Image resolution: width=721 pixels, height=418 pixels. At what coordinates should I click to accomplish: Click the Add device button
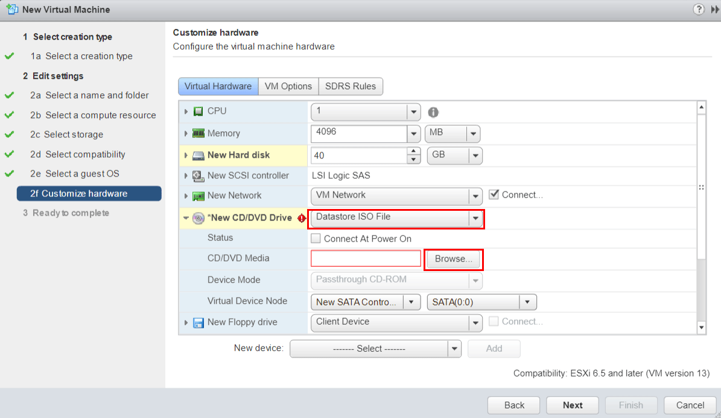pos(494,349)
